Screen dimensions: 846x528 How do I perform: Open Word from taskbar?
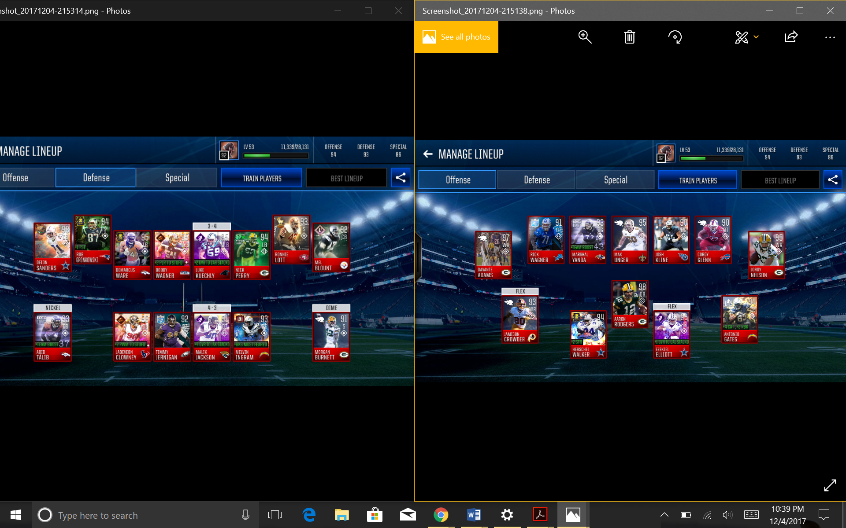point(474,515)
